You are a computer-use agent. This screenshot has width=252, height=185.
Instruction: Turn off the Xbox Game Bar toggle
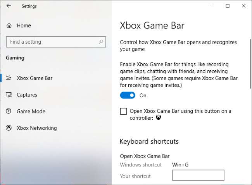pos(128,95)
